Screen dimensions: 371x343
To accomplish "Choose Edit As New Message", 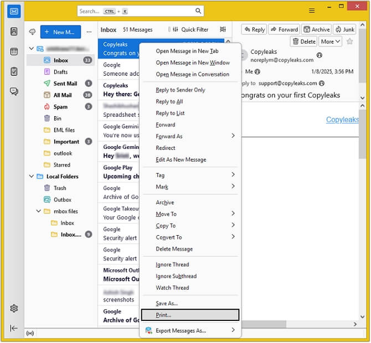I will click(x=190, y=159).
